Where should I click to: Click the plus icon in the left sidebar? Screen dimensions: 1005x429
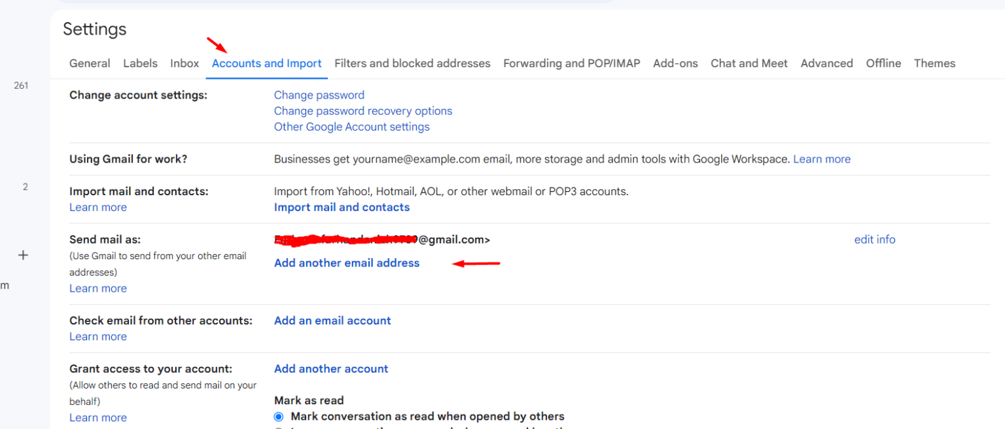coord(23,255)
